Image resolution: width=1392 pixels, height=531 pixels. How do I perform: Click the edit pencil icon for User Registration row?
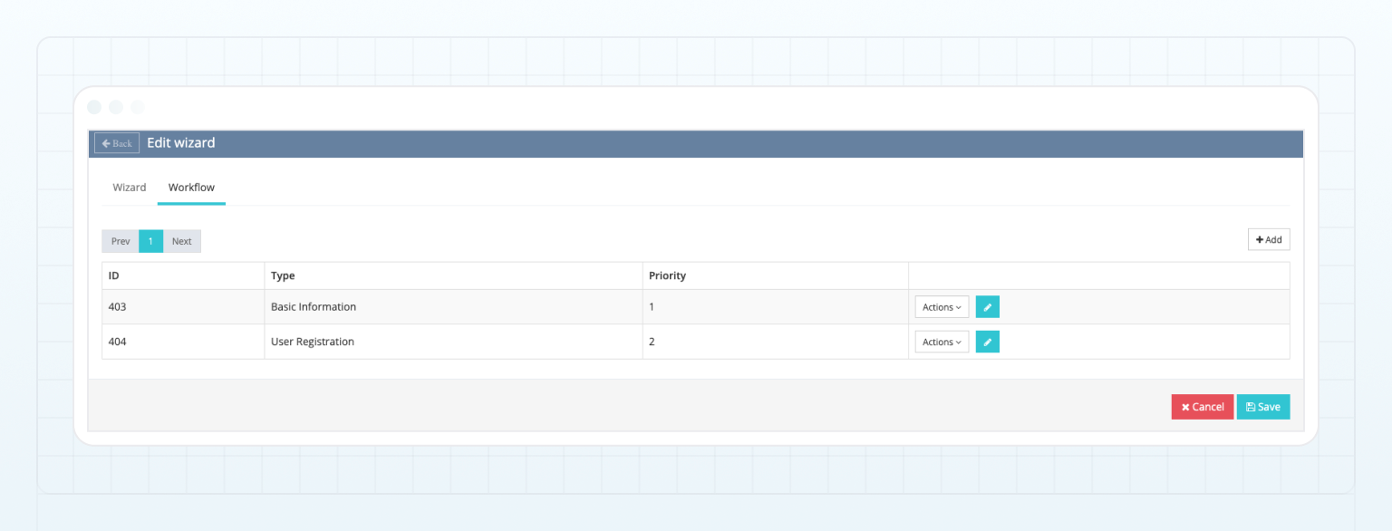click(x=987, y=342)
